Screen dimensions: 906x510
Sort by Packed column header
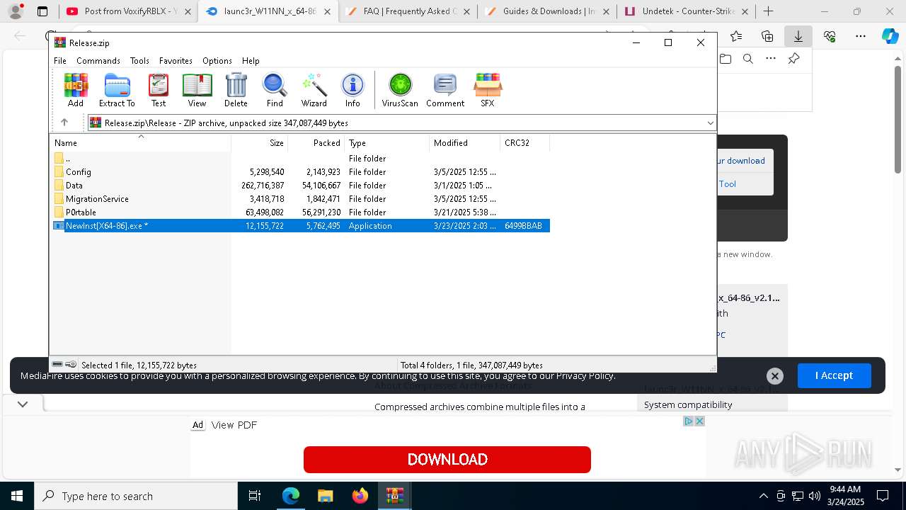pyautogui.click(x=316, y=143)
